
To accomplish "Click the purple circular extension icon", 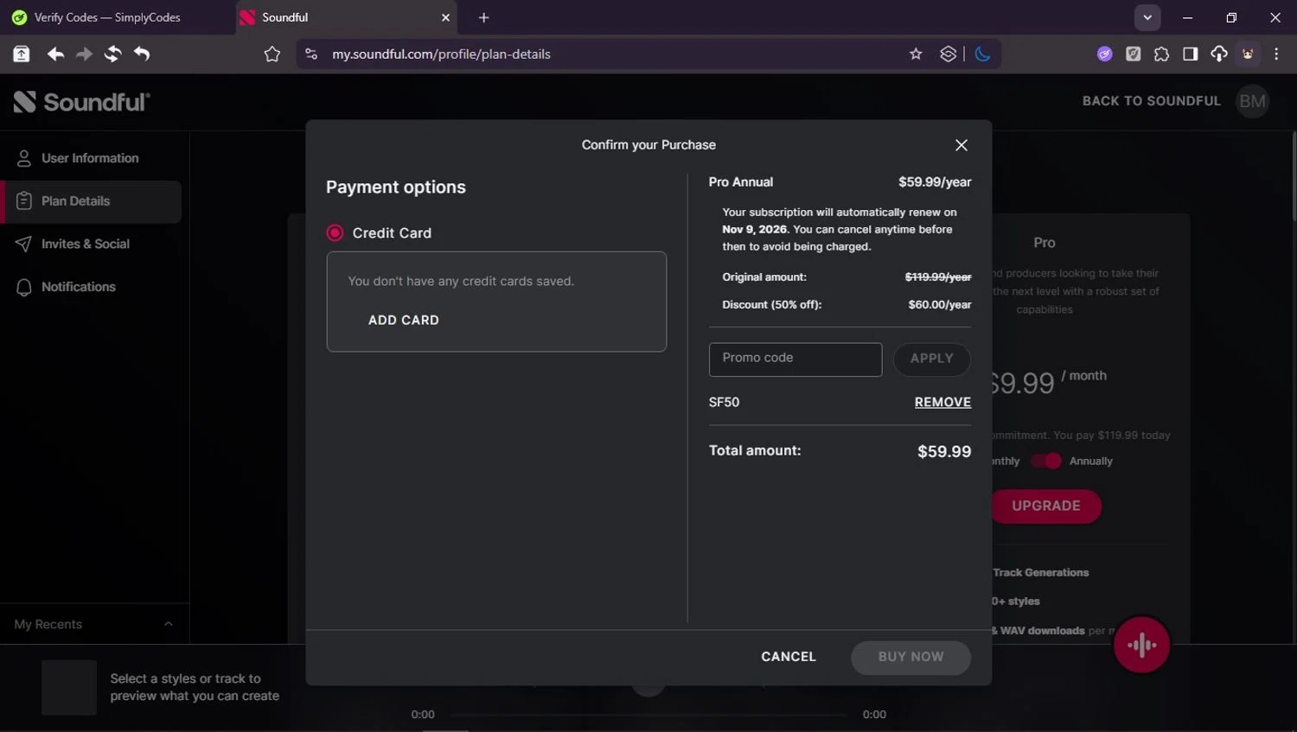I will pyautogui.click(x=1104, y=54).
